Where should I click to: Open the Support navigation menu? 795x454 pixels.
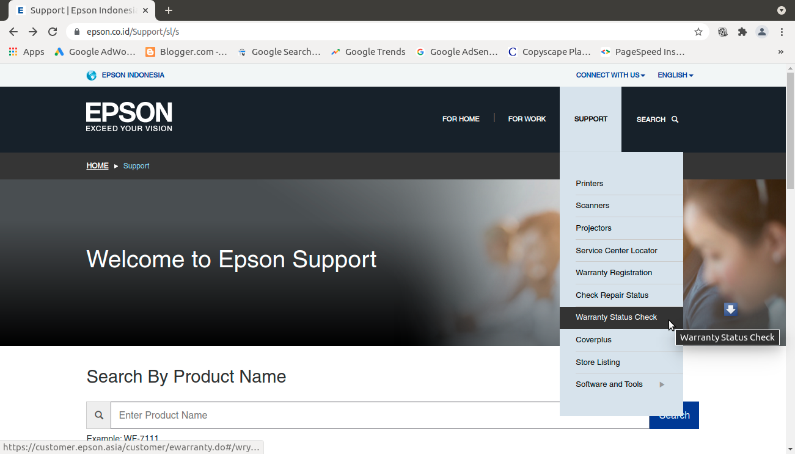click(590, 119)
